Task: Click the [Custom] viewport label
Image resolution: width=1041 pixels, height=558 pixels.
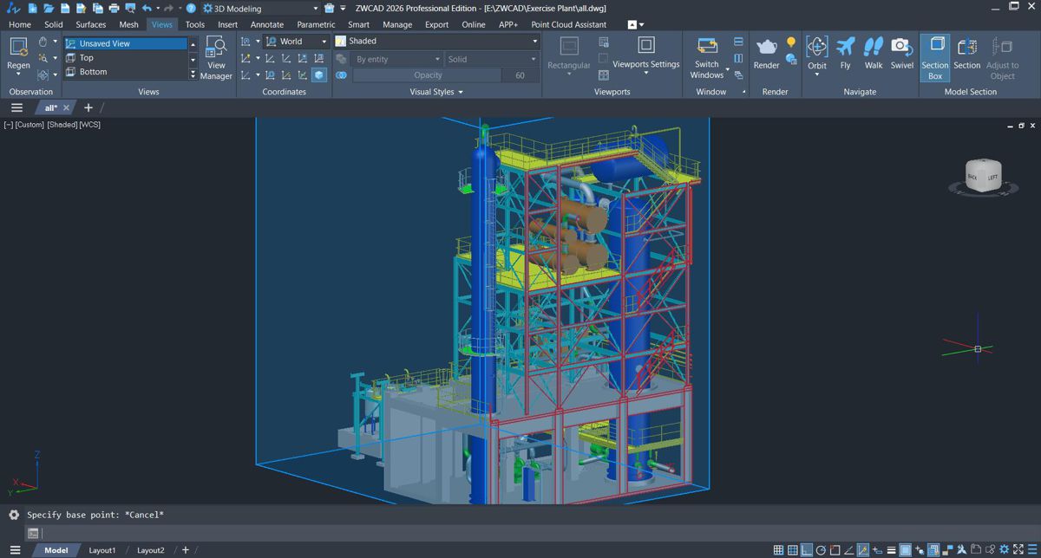Action: 29,125
